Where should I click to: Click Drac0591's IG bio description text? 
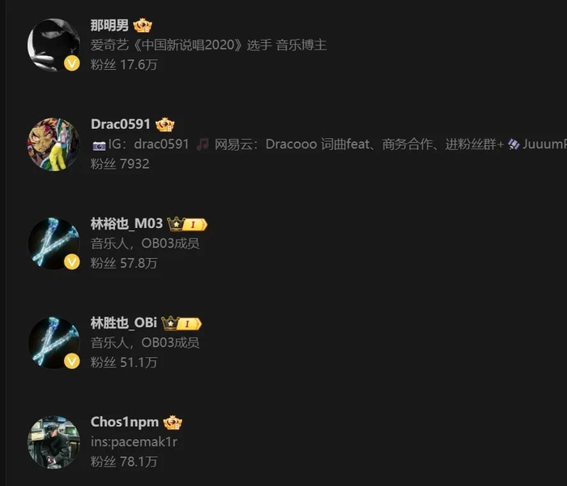(329, 144)
